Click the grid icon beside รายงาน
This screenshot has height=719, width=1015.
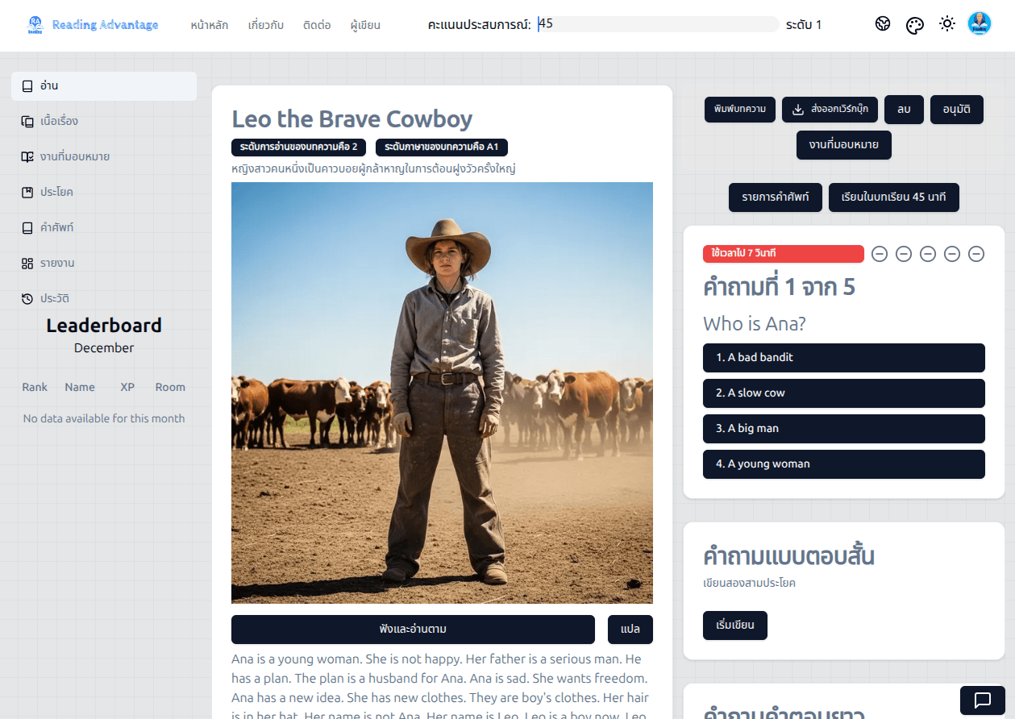tap(27, 264)
